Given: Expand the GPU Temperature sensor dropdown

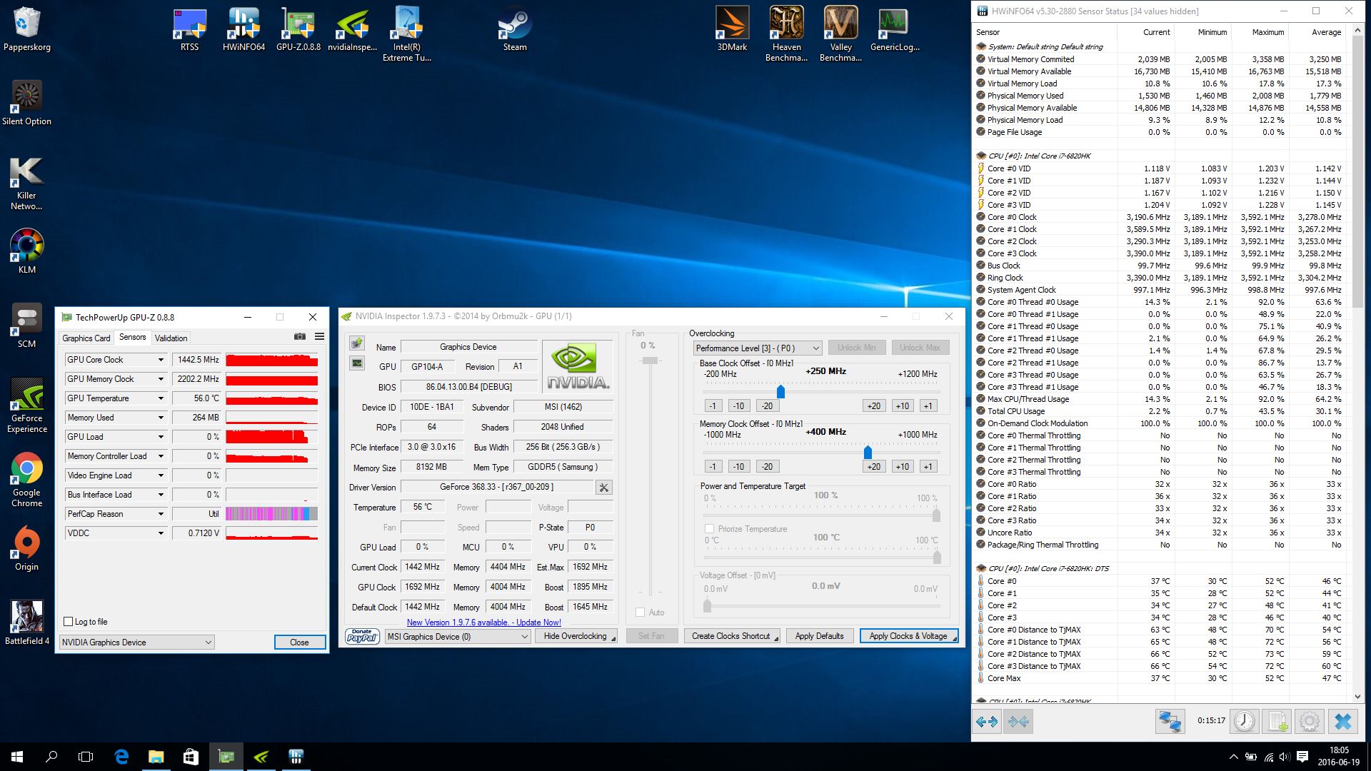Looking at the screenshot, I should (161, 398).
